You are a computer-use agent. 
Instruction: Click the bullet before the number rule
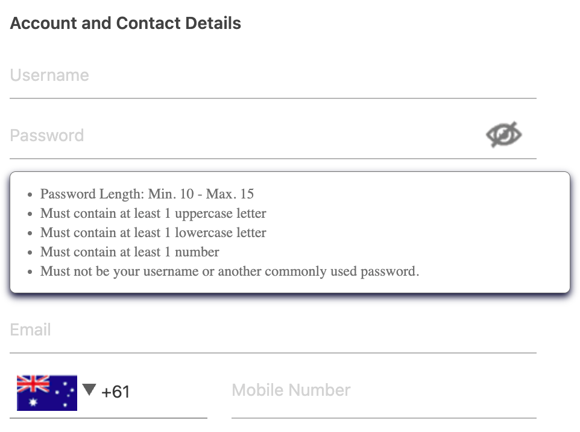tap(30, 252)
